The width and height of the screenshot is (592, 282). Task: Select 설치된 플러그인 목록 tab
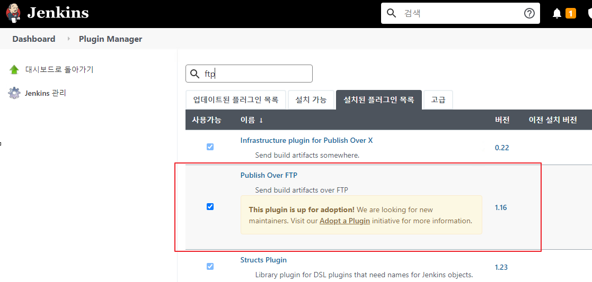[x=379, y=100]
